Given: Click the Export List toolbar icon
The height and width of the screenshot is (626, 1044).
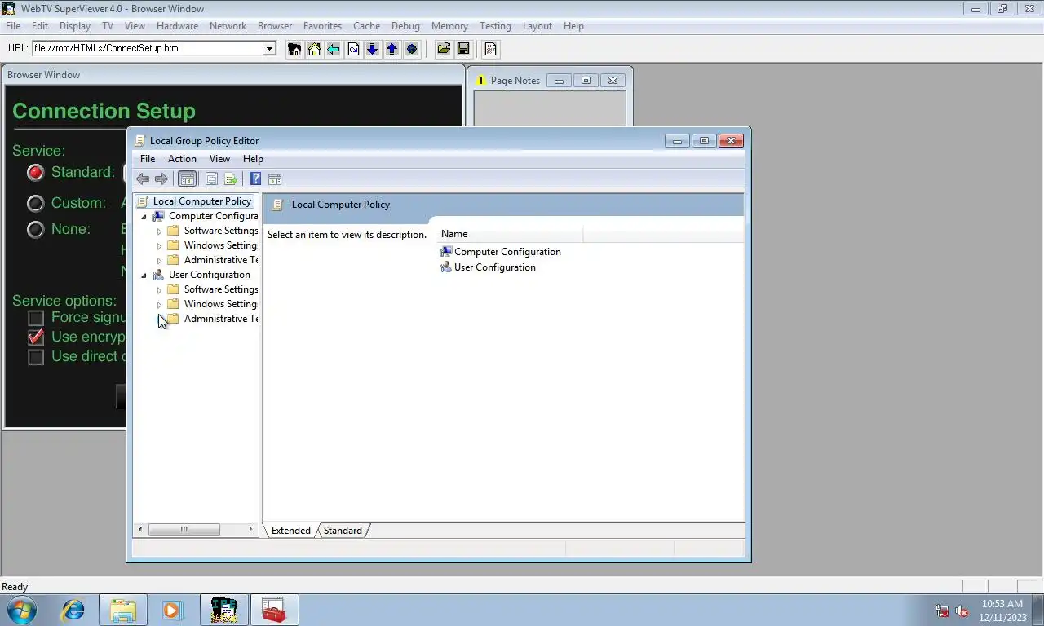Looking at the screenshot, I should pos(231,179).
